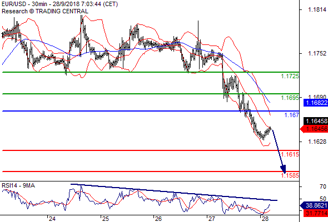Click the red 1.1615 support label

tap(290, 154)
